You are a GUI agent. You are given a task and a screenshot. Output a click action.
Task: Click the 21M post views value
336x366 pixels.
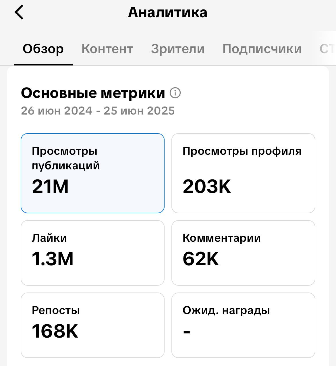pos(50,186)
